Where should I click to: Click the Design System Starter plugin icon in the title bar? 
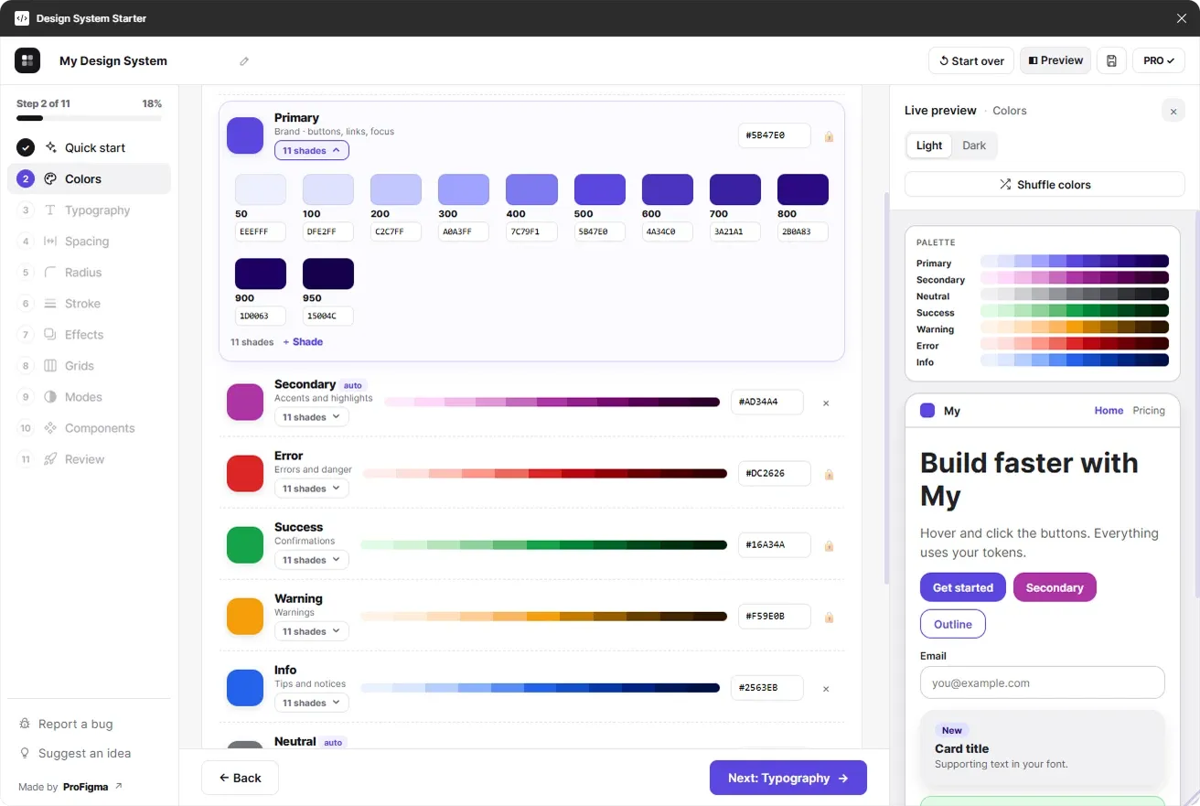pos(22,18)
